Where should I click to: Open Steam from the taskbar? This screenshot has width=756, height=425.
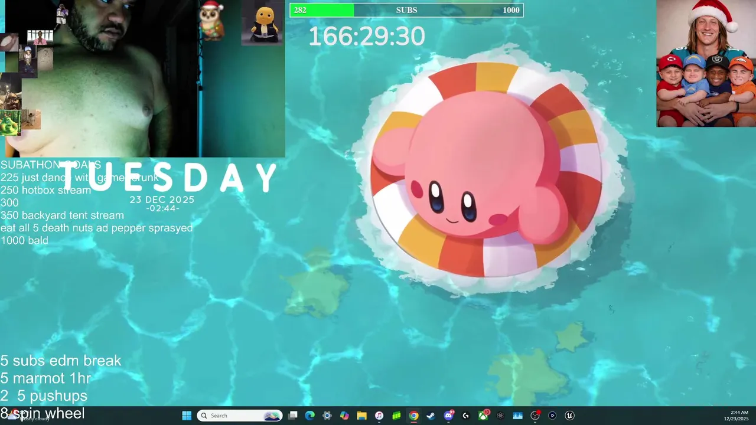tap(431, 416)
